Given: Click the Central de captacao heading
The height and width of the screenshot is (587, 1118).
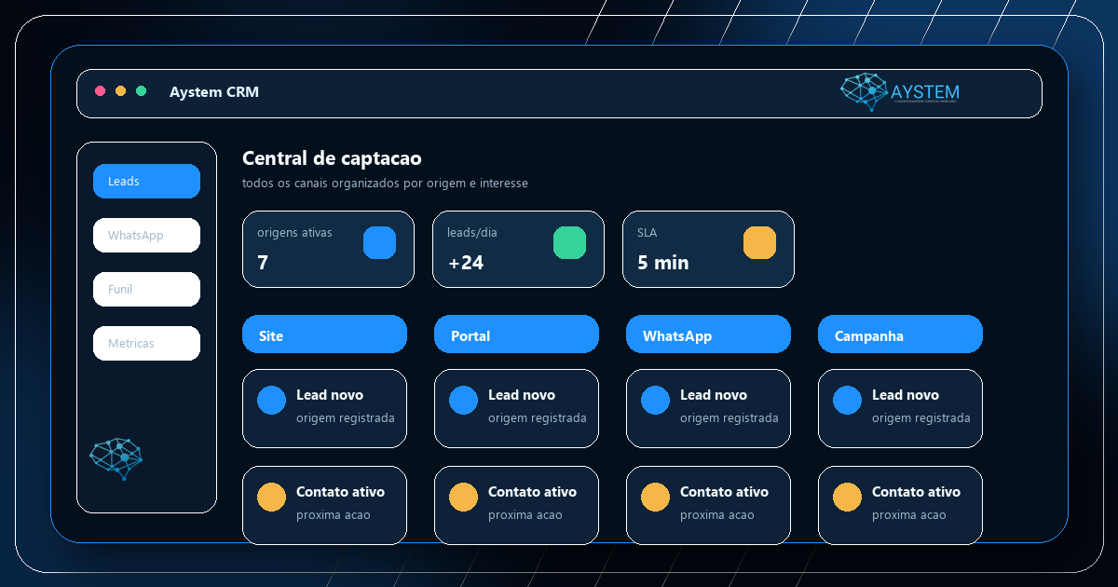Looking at the screenshot, I should (x=332, y=158).
